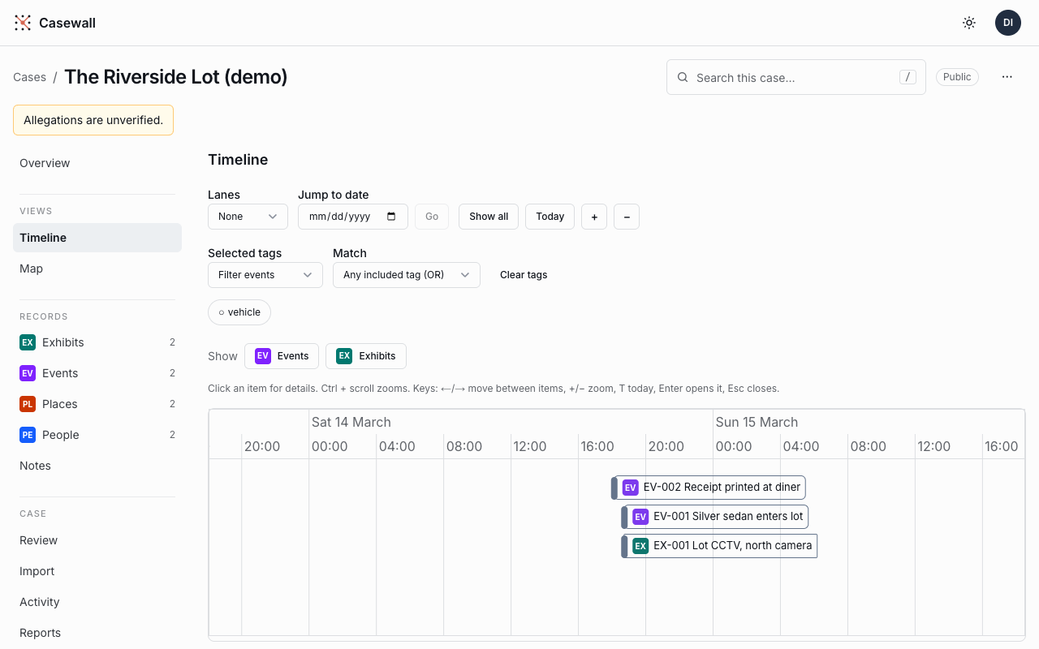Click the Casewall logo icon
The image size is (1039, 649).
pos(23,23)
